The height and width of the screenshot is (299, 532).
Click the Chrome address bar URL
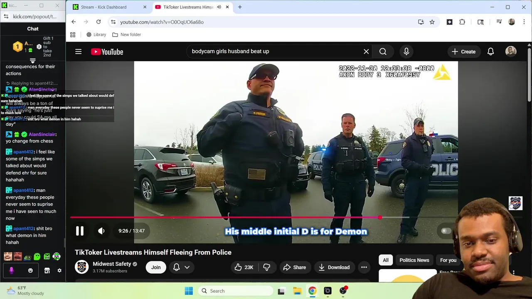pyautogui.click(x=162, y=22)
